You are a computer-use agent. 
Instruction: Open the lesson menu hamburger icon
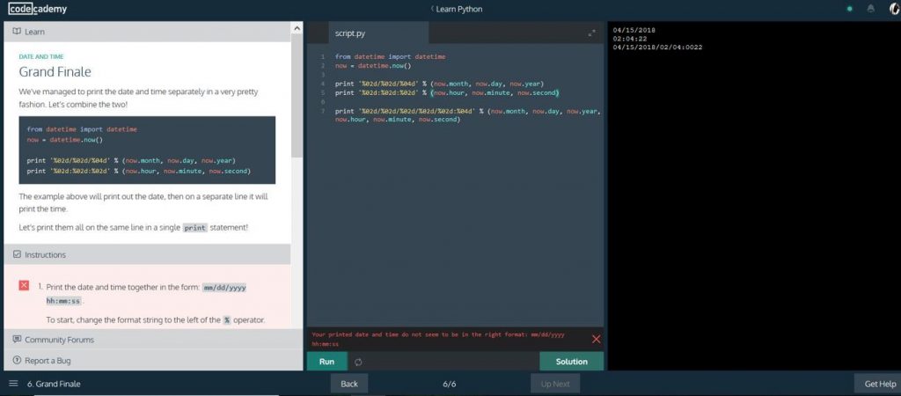tap(14, 384)
